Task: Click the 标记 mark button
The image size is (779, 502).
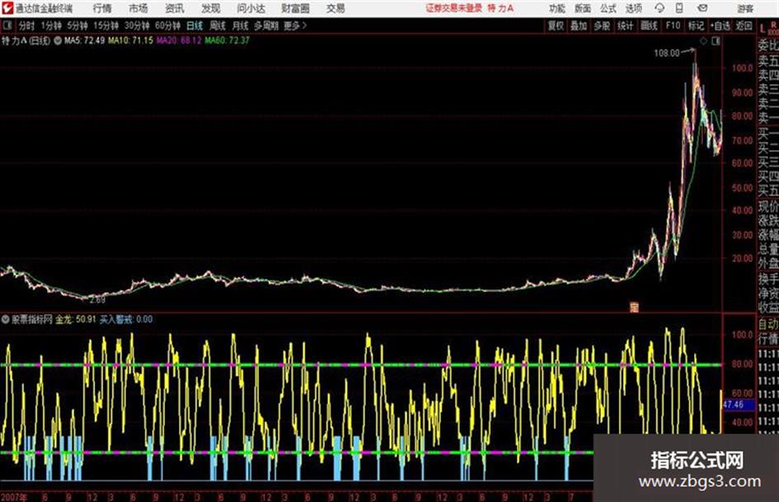Action: click(696, 26)
